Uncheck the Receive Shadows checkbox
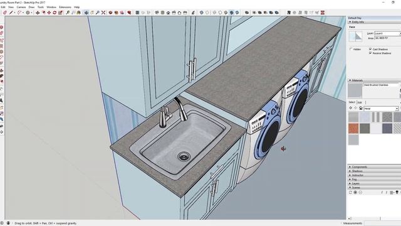Viewport: 401px width, 226px height. coord(370,53)
